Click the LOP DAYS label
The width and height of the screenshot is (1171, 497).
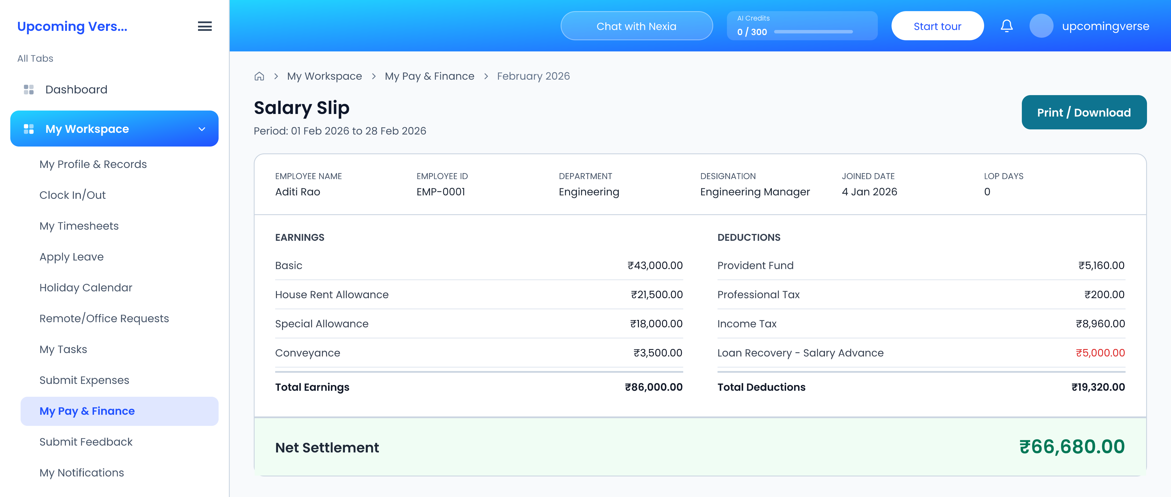tap(1003, 176)
